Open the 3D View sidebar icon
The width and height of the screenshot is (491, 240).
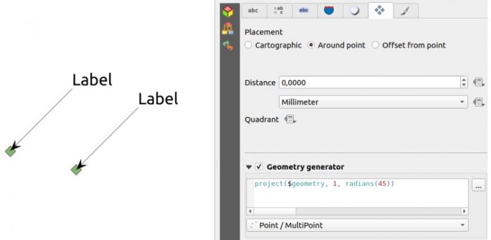point(228,29)
